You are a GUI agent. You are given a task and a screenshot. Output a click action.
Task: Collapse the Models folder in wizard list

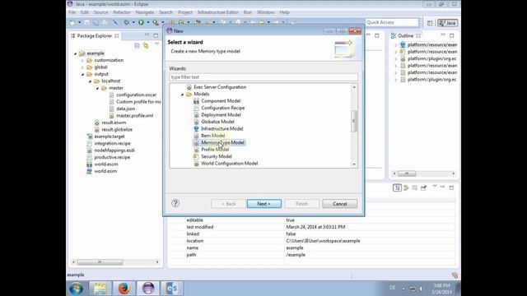click(183, 95)
